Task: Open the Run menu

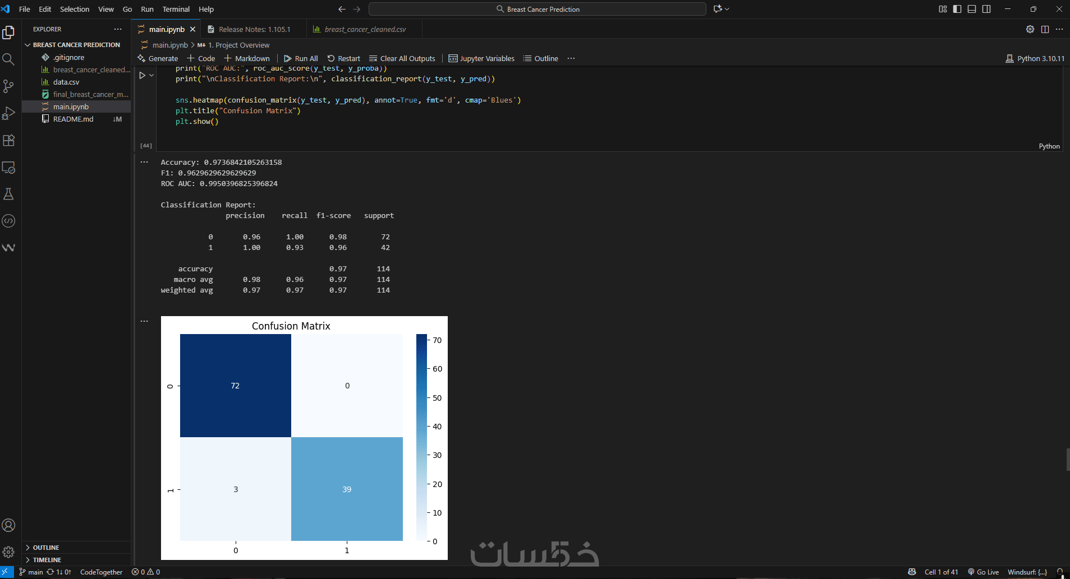Action: (147, 9)
